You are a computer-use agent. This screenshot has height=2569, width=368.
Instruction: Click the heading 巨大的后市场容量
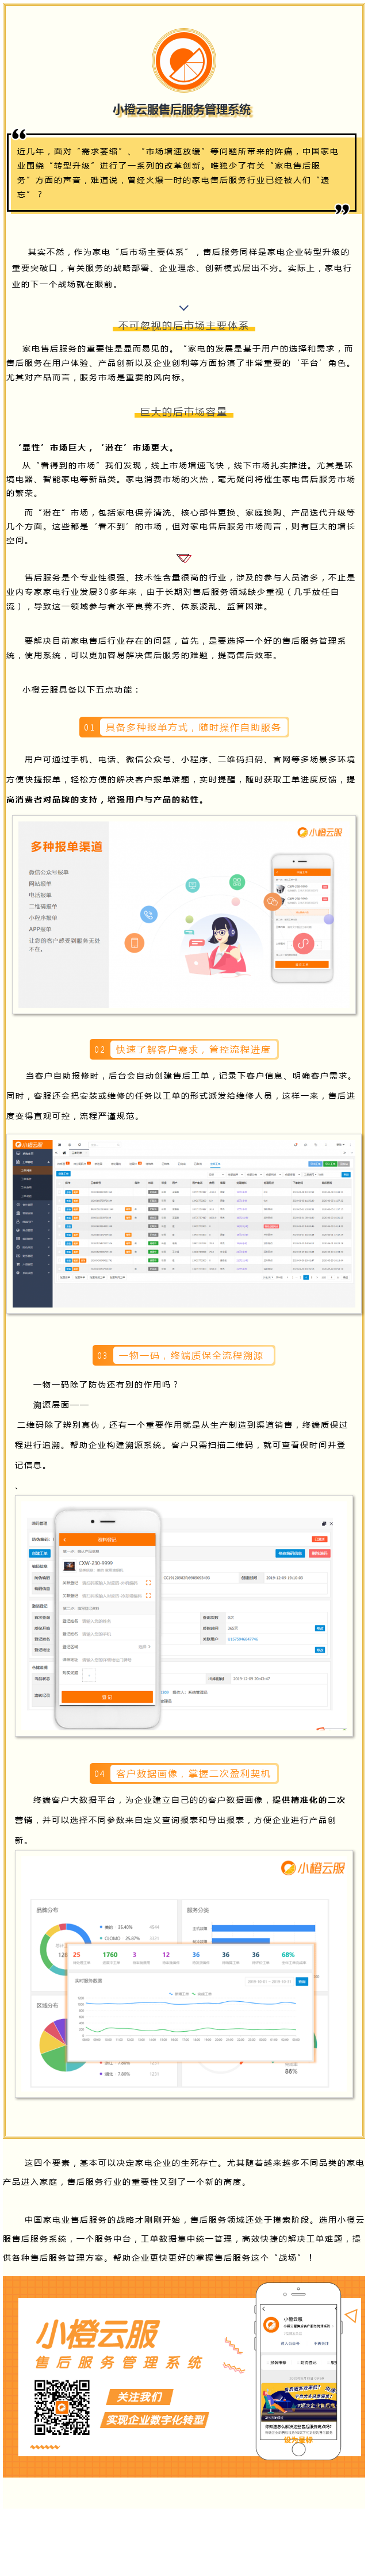[183, 411]
